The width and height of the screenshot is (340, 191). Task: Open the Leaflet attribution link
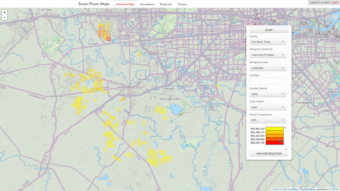point(275,190)
